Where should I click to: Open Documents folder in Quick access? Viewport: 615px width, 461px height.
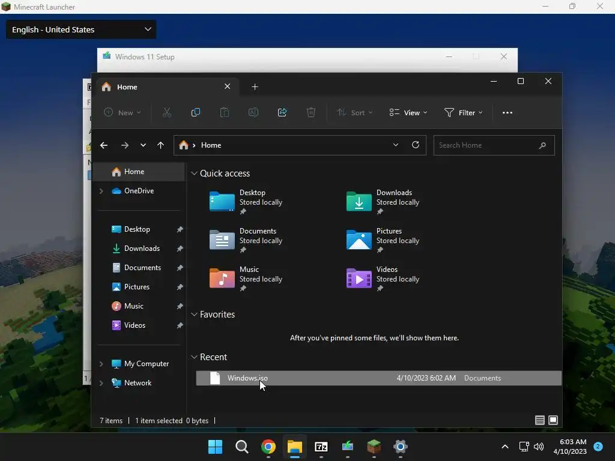point(246,240)
